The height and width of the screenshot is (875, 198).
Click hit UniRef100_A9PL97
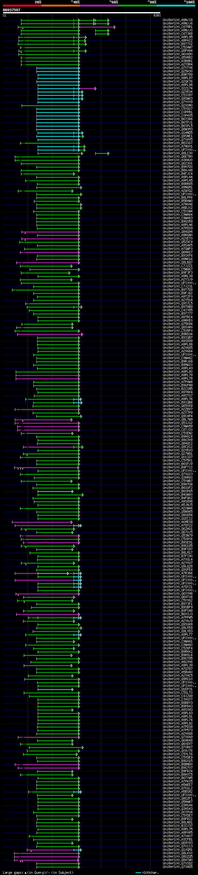pos(178,78)
